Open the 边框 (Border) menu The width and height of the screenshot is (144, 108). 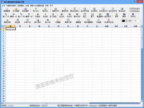pos(27,6)
